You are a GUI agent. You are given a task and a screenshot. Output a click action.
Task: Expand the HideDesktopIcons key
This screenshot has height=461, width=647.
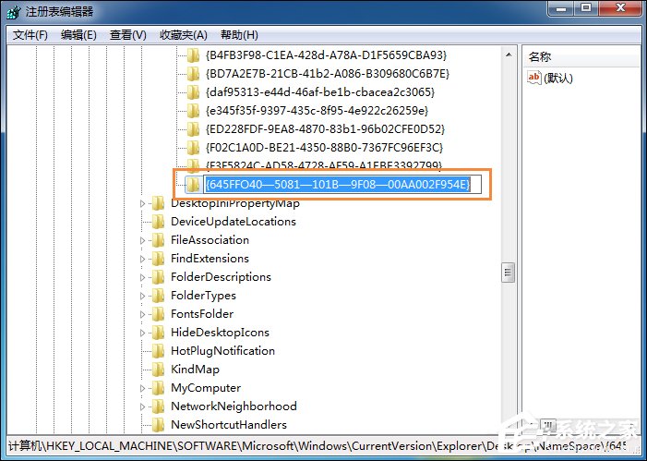(x=142, y=333)
